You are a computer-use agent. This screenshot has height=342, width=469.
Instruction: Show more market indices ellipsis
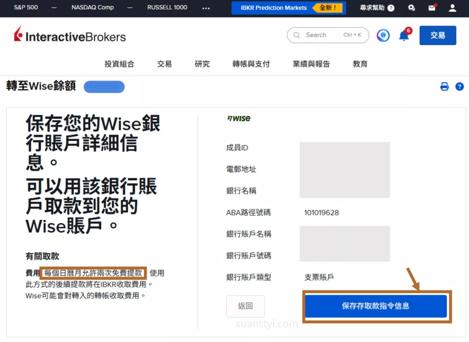point(206,8)
